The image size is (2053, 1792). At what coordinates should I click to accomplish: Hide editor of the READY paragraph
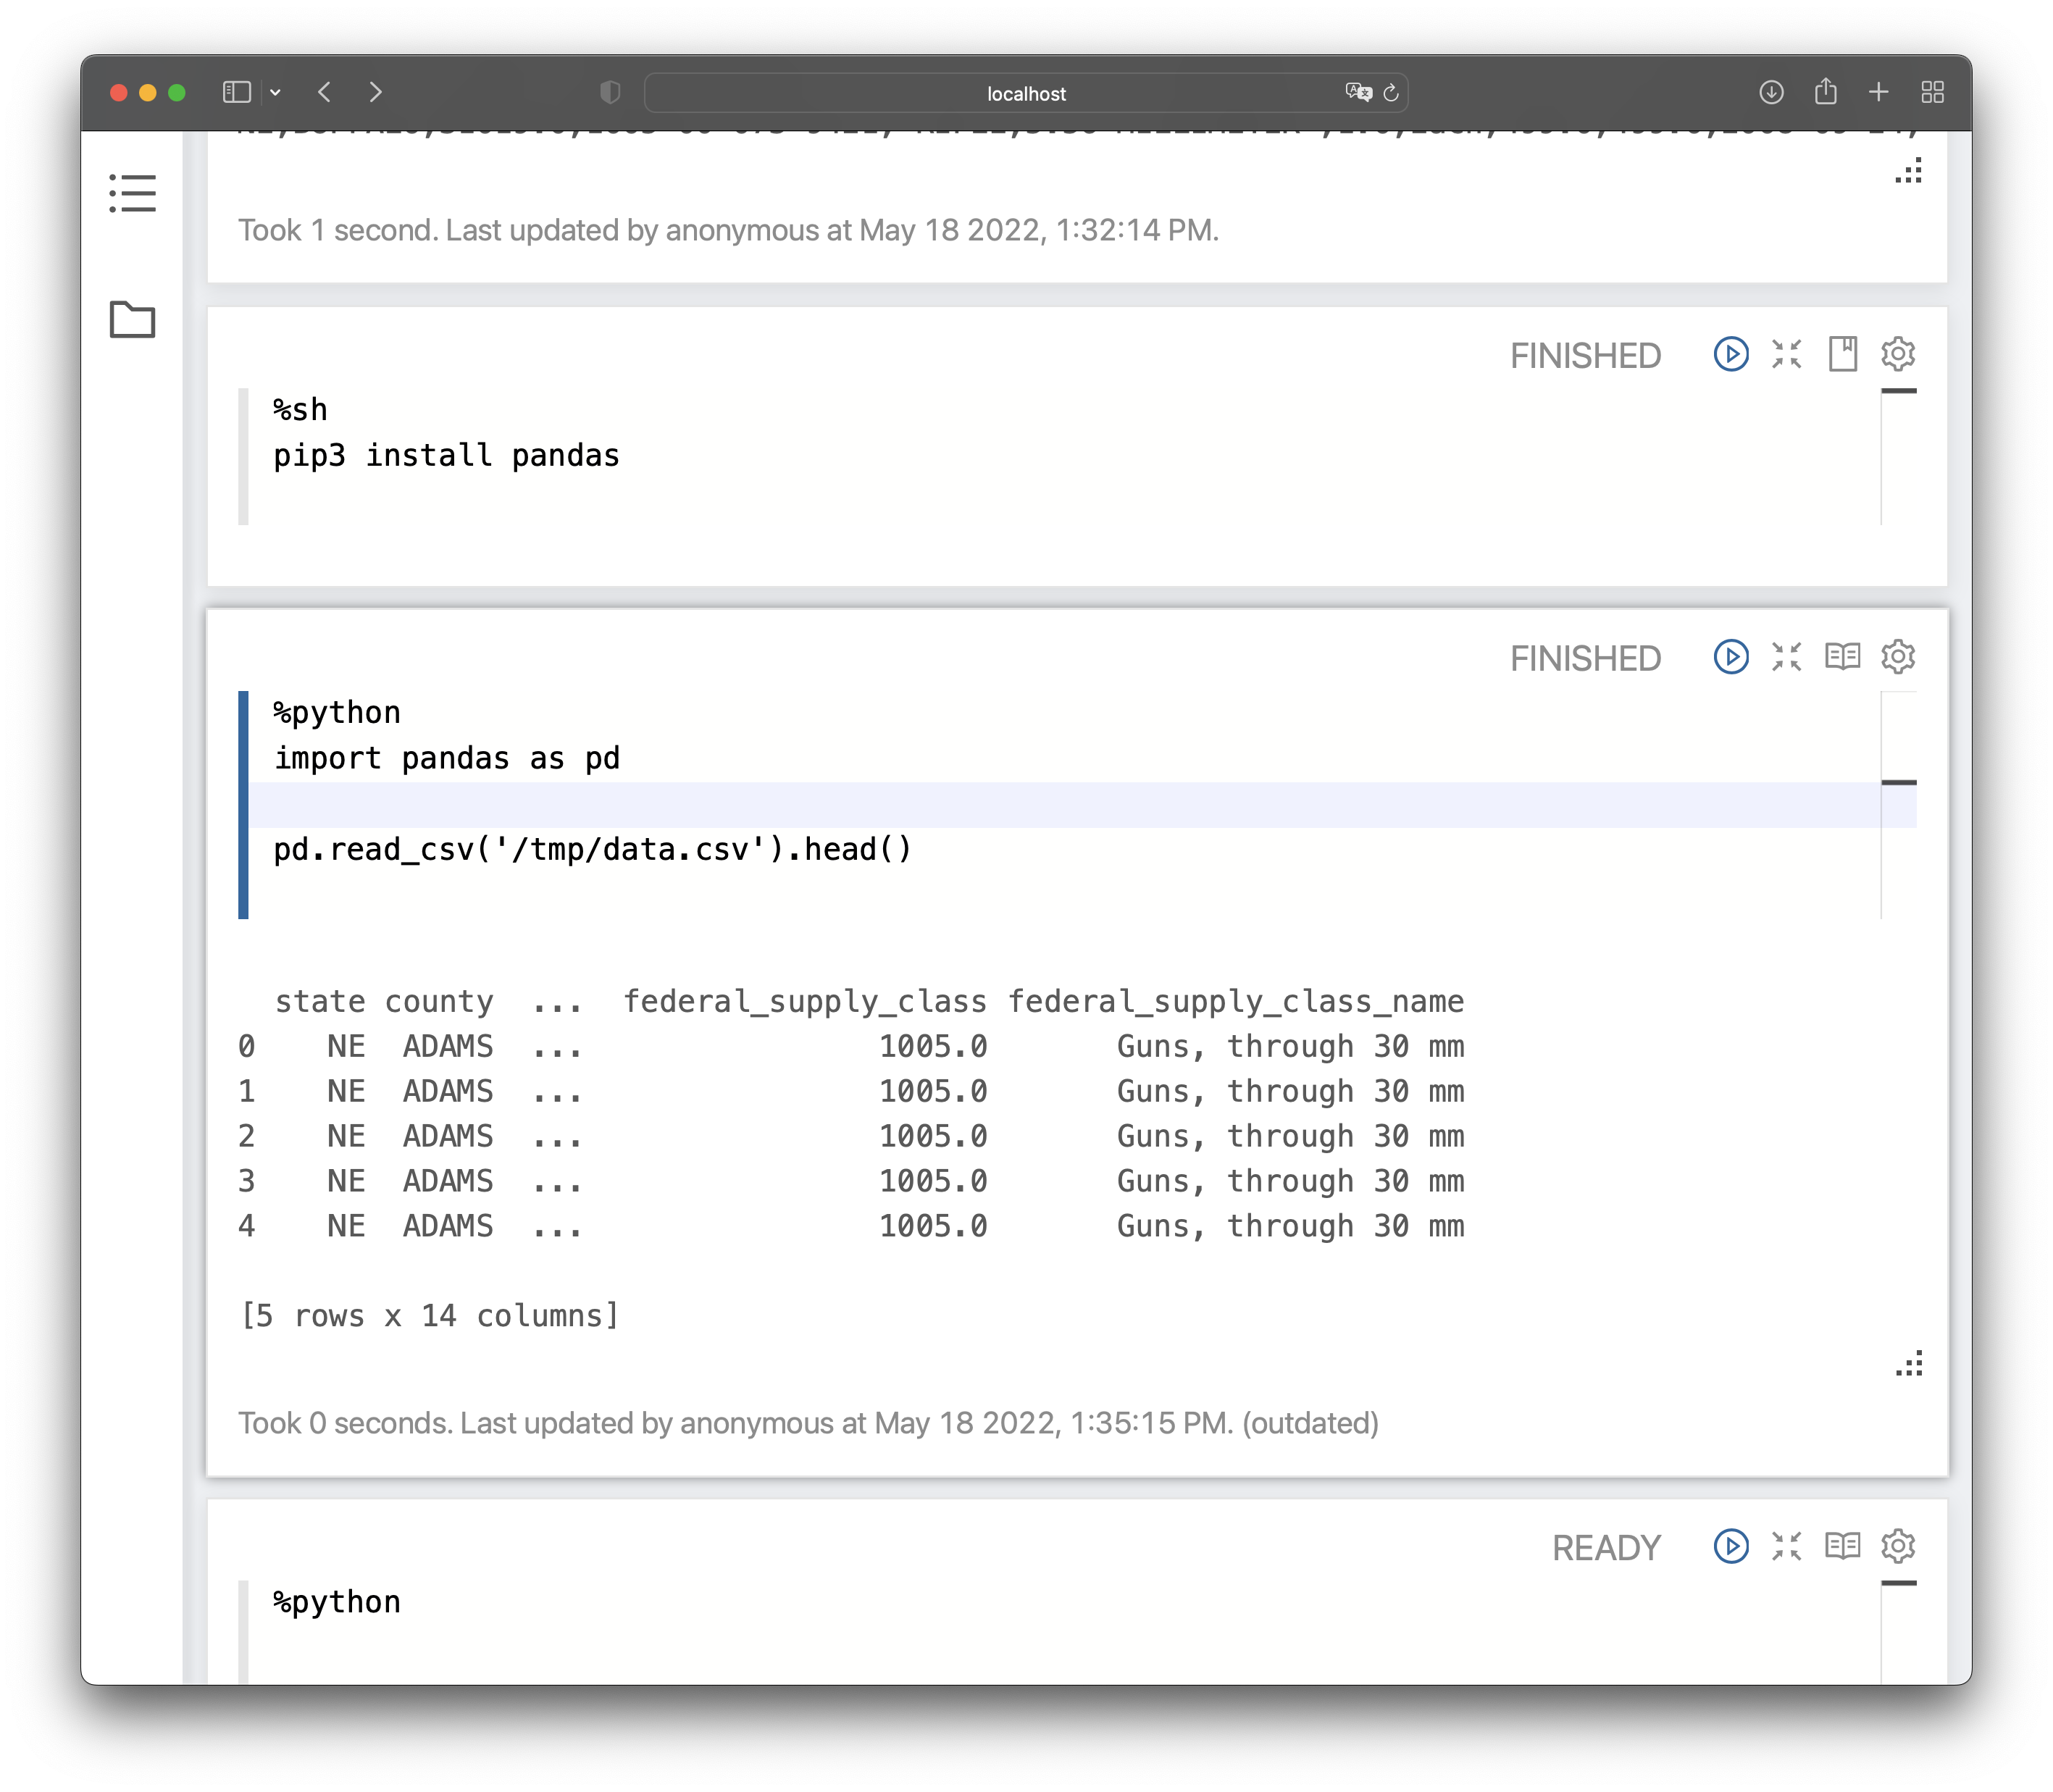point(1787,1546)
